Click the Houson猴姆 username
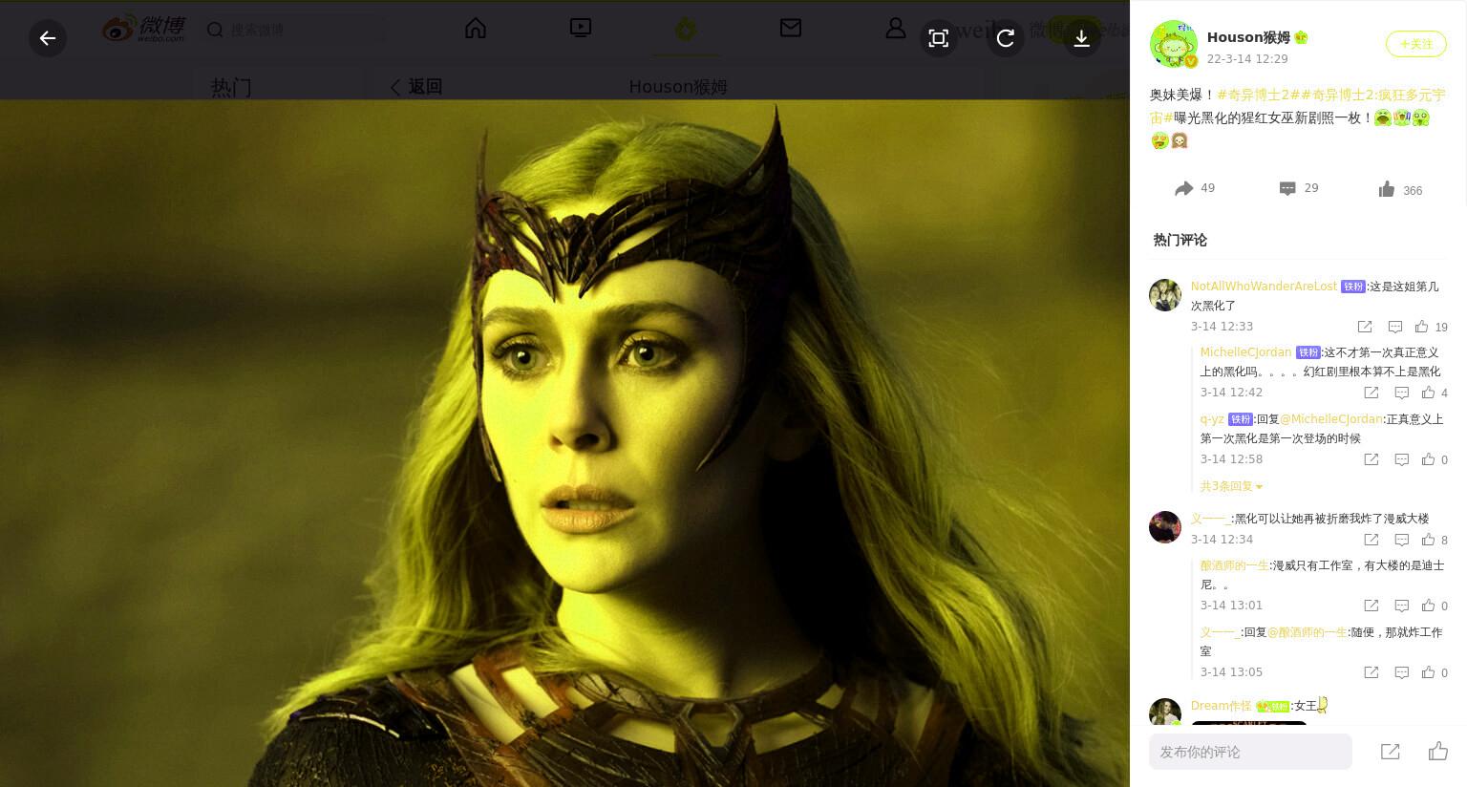 coord(1248,37)
